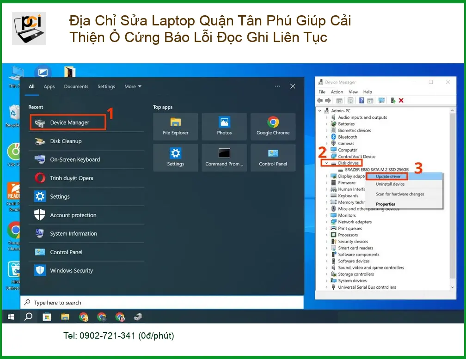This screenshot has height=359, width=466.
Task: Expand Universal Serial Bus controllers node
Action: click(x=326, y=287)
